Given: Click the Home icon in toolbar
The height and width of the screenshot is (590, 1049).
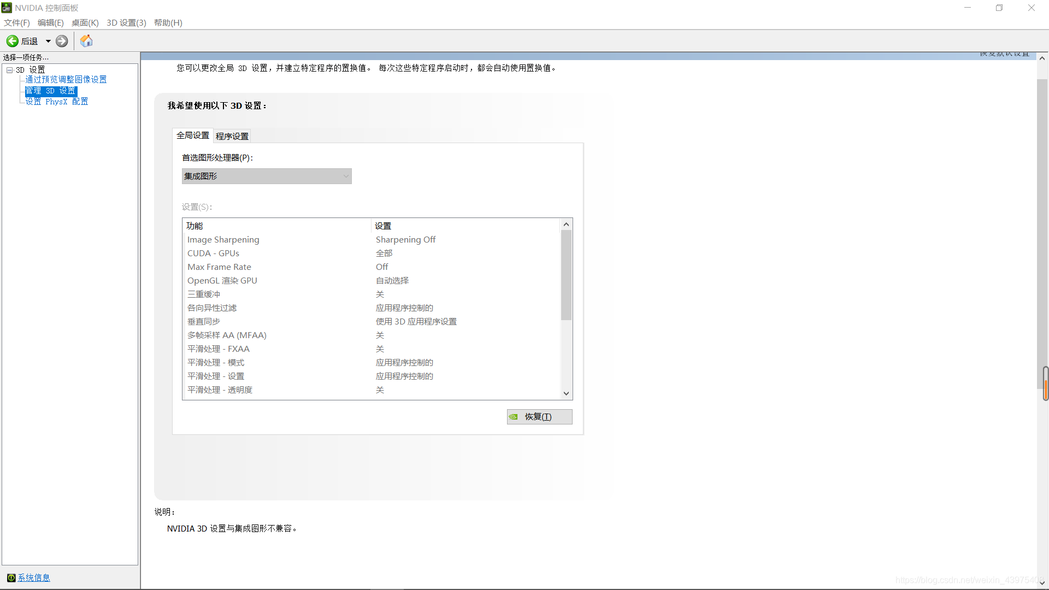Looking at the screenshot, I should point(86,41).
